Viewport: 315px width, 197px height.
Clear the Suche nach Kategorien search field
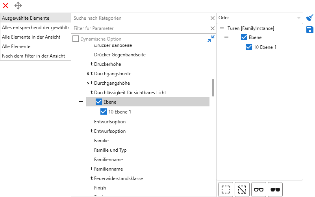212,18
